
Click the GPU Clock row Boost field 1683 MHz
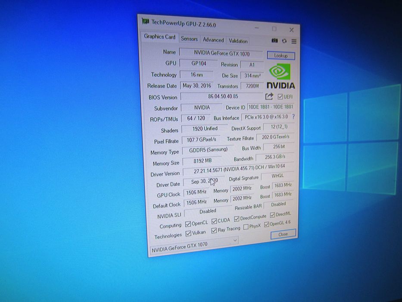283,185
